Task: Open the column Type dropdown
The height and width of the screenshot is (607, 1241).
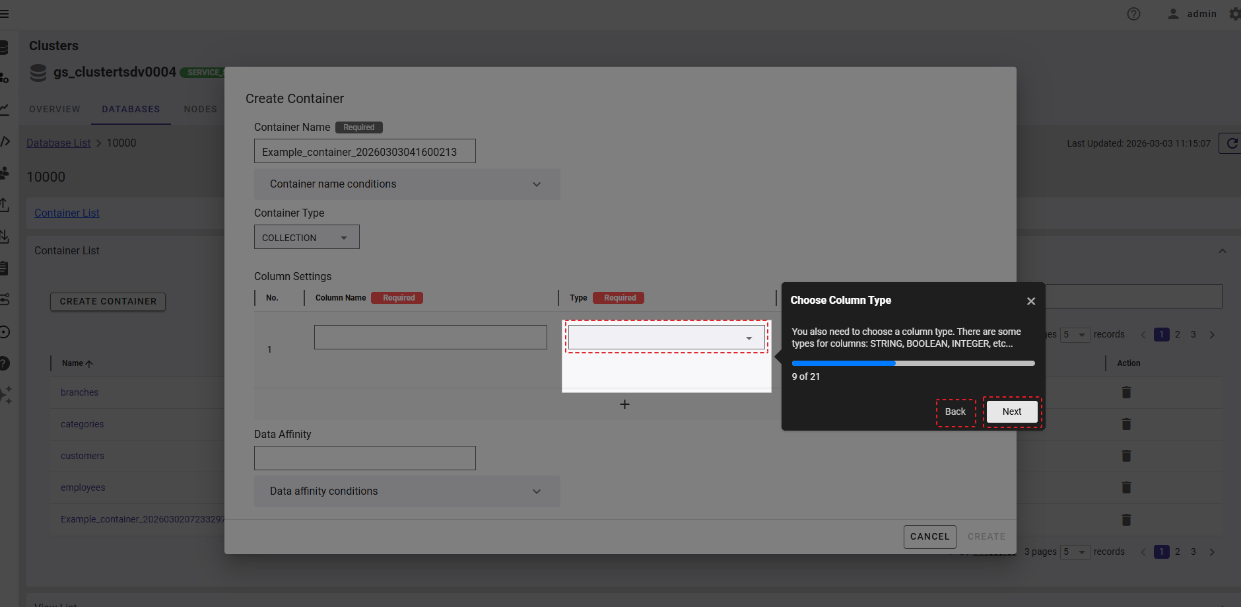Action: (666, 338)
